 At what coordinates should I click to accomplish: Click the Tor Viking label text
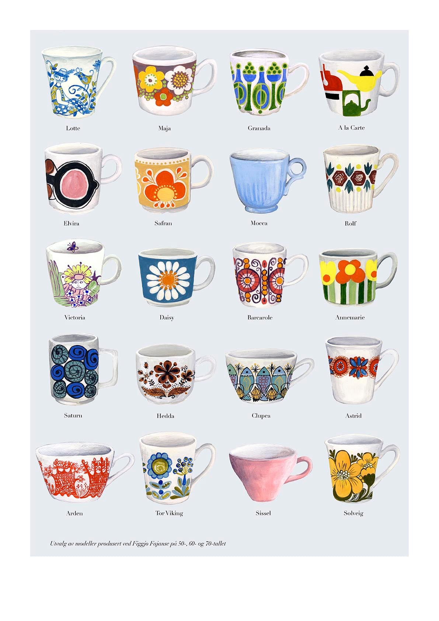(169, 513)
